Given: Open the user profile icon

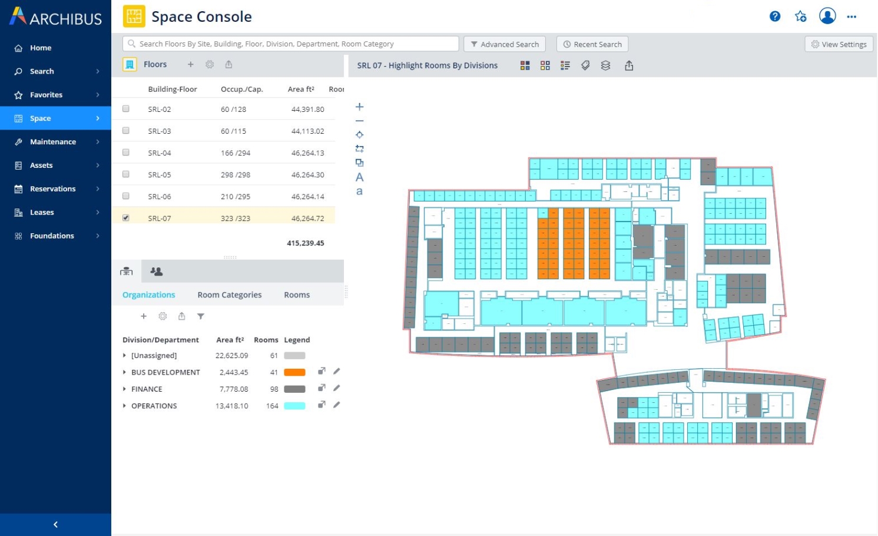Looking at the screenshot, I should [827, 16].
